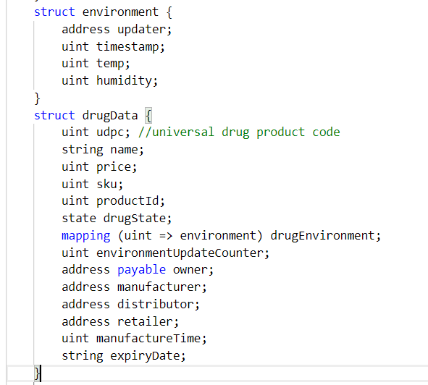Image resolution: width=428 pixels, height=385 pixels.
Task: Click 'uint sku;' line
Action: point(93,185)
